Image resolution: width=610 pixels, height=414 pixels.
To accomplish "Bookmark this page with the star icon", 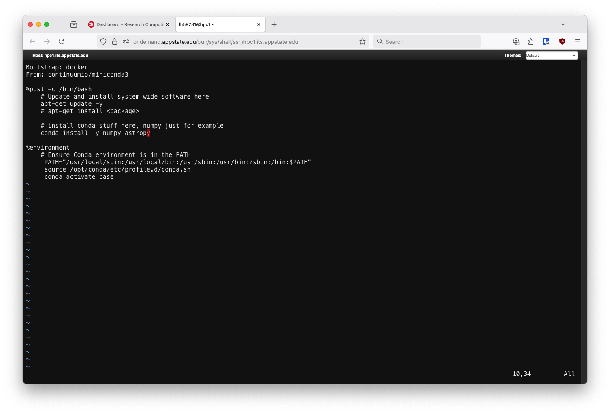I will pyautogui.click(x=363, y=41).
